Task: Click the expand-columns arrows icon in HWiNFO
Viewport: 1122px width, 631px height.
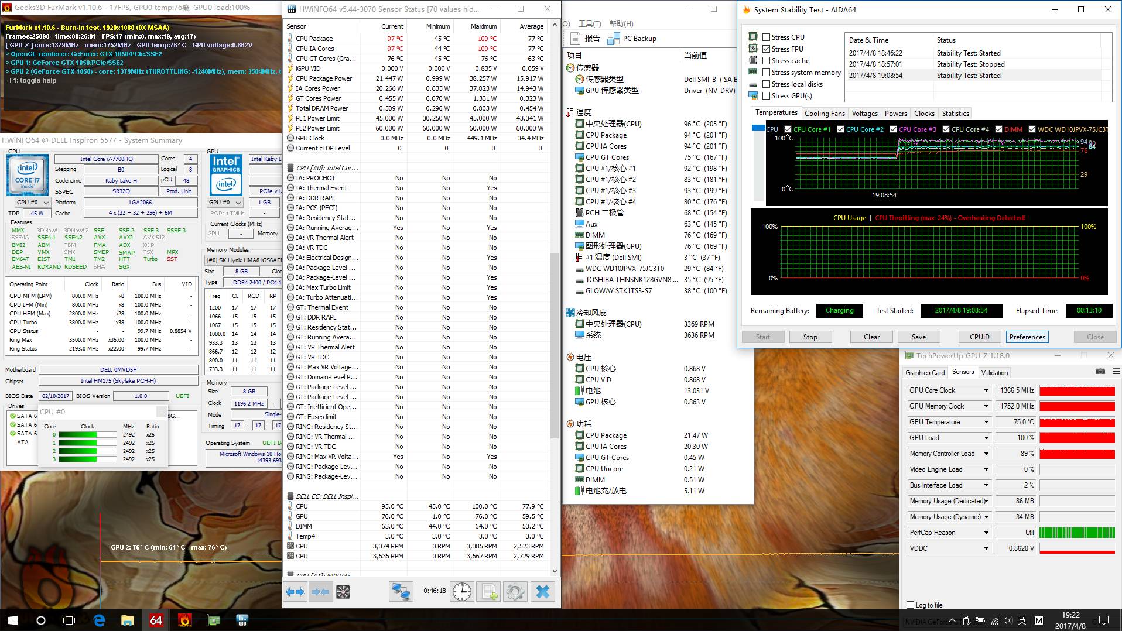Action: pyautogui.click(x=295, y=592)
